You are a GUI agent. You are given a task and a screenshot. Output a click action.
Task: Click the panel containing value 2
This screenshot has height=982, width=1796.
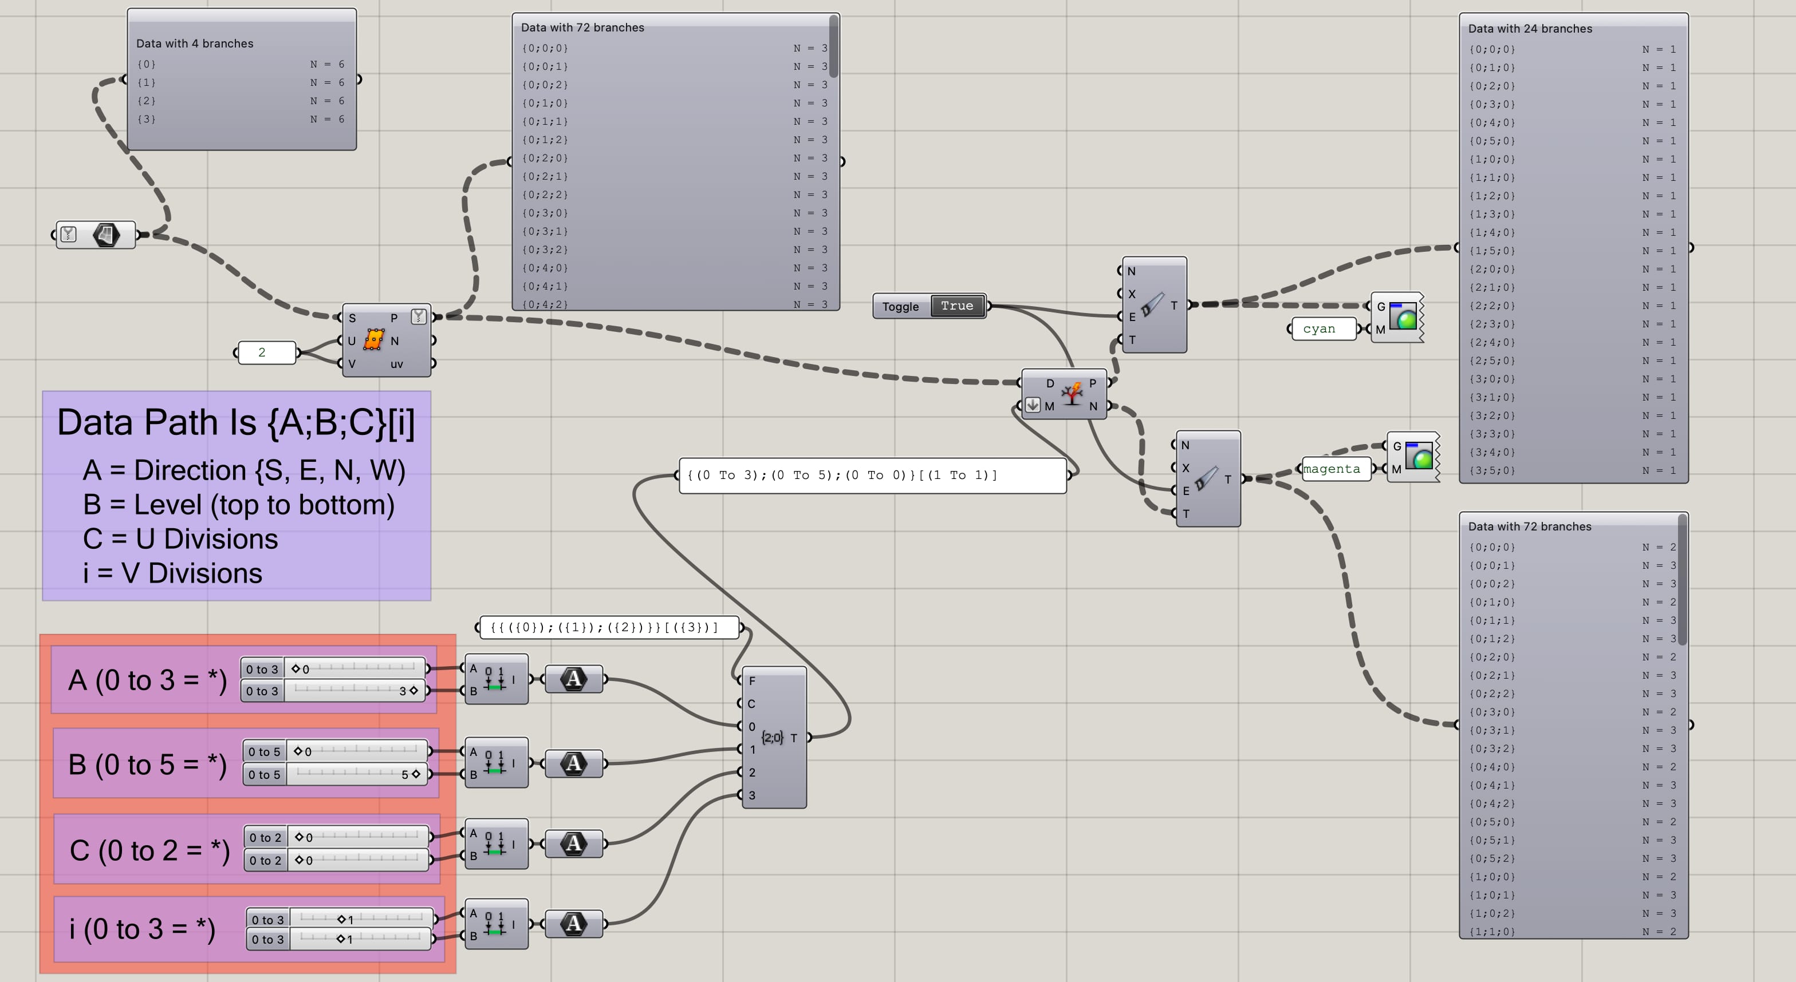pos(266,353)
